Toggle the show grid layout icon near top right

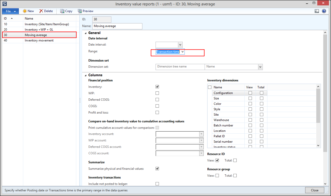tap(317, 11)
